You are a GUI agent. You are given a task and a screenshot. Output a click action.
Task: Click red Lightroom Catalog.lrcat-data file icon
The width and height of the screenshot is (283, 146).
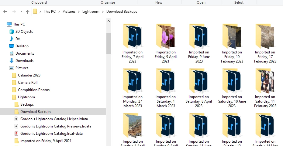(16, 134)
